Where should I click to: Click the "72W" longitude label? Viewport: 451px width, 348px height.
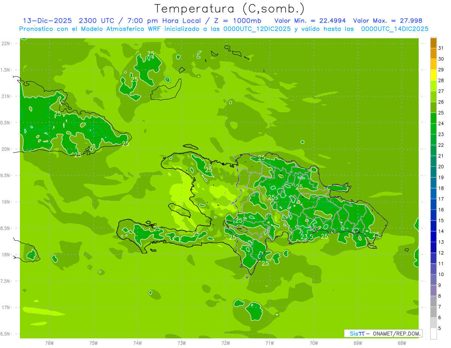(x=225, y=343)
